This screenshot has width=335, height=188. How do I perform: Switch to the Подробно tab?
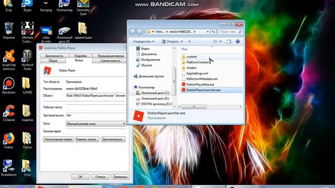coord(81,56)
